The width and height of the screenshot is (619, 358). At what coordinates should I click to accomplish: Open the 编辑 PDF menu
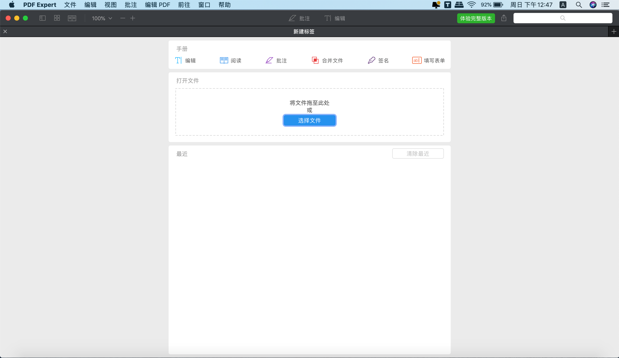157,5
